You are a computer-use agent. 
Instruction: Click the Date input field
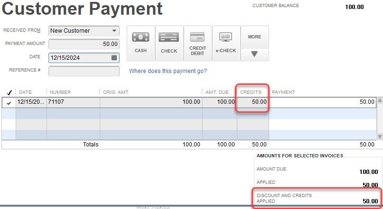click(79, 57)
